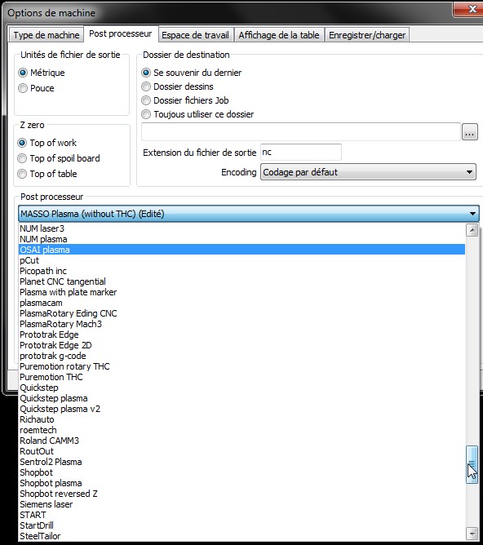This screenshot has width=483, height=545.
Task: Select StartDrill entry
Action: [241, 525]
